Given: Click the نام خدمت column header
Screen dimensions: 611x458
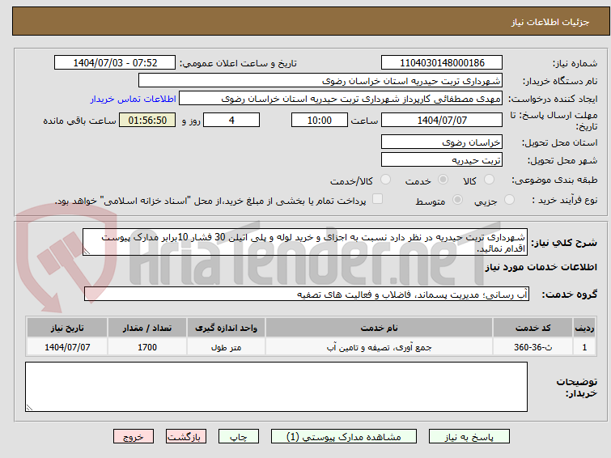Looking at the screenshot, I should (x=380, y=328).
